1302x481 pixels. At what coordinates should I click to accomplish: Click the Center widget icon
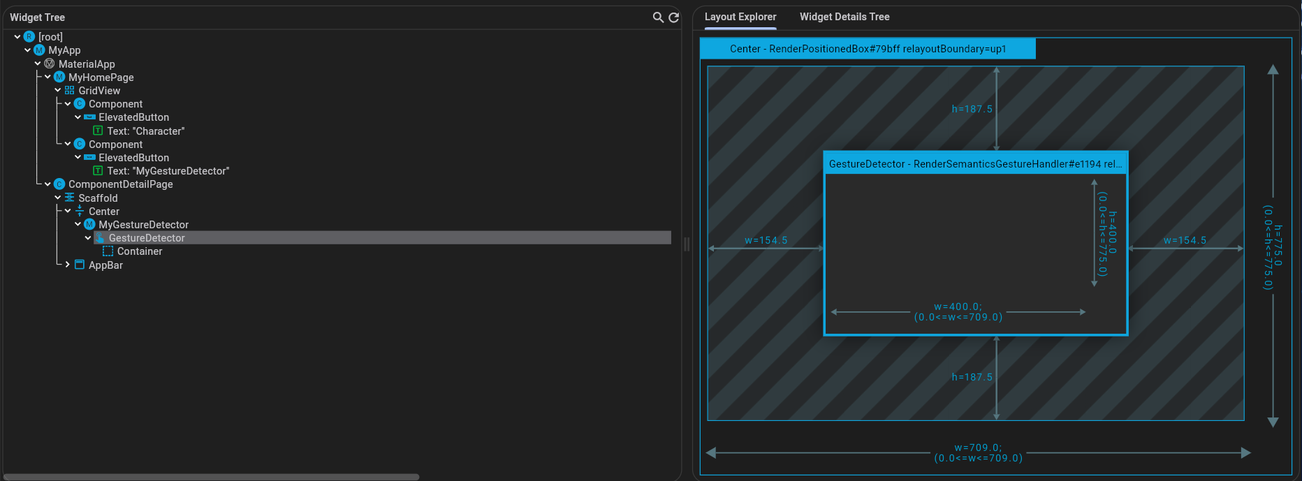point(80,211)
